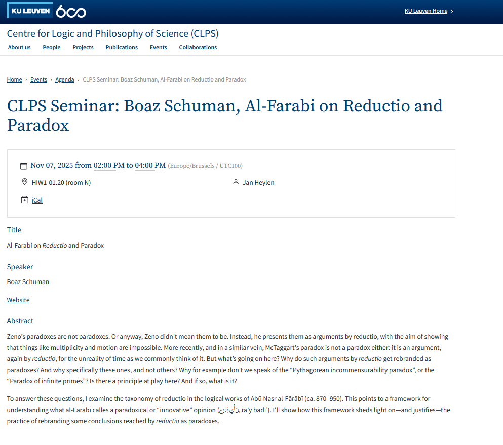
Task: Open the Publications menu item
Action: pyautogui.click(x=122, y=47)
